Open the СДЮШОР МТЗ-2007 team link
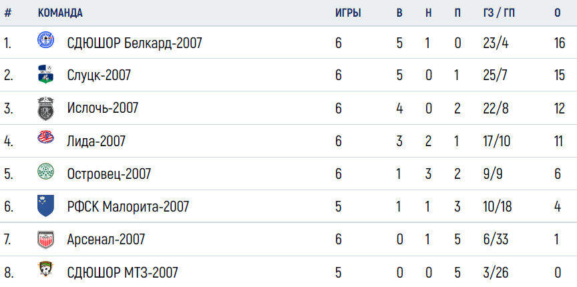This screenshot has width=577, height=287. (x=122, y=272)
